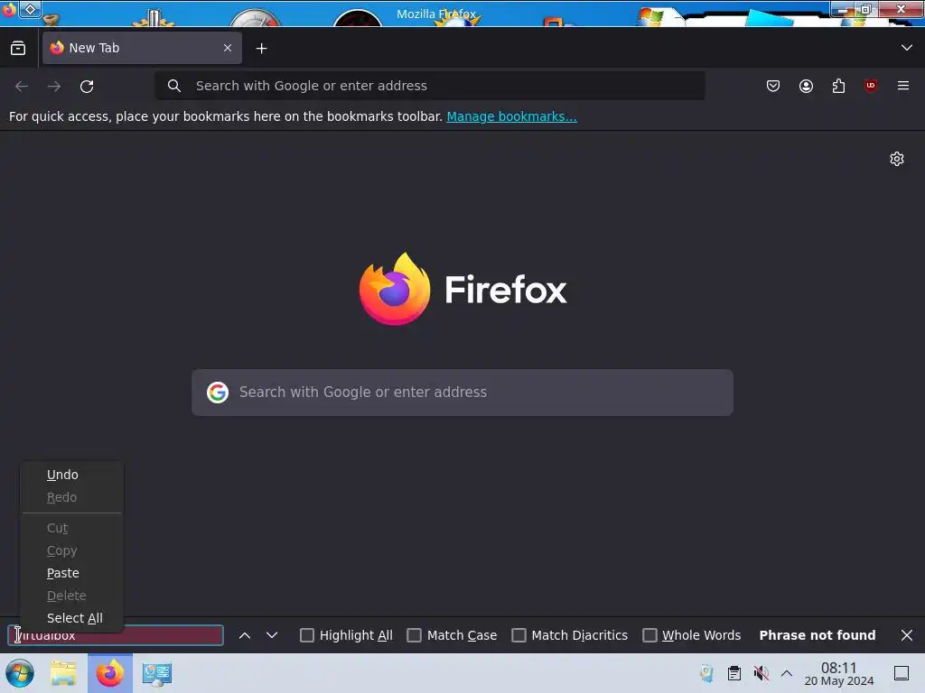925x693 pixels.
Task: Open Firefox View tab list icon
Action: tap(18, 49)
